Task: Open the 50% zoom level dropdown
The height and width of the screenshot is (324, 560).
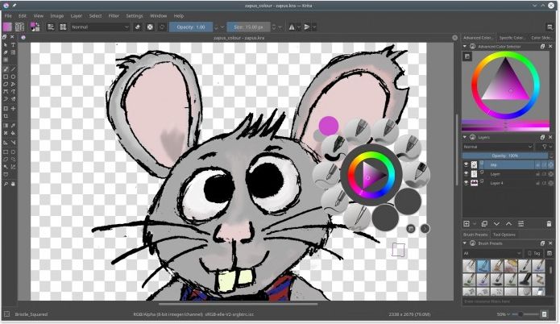Action: [504, 314]
